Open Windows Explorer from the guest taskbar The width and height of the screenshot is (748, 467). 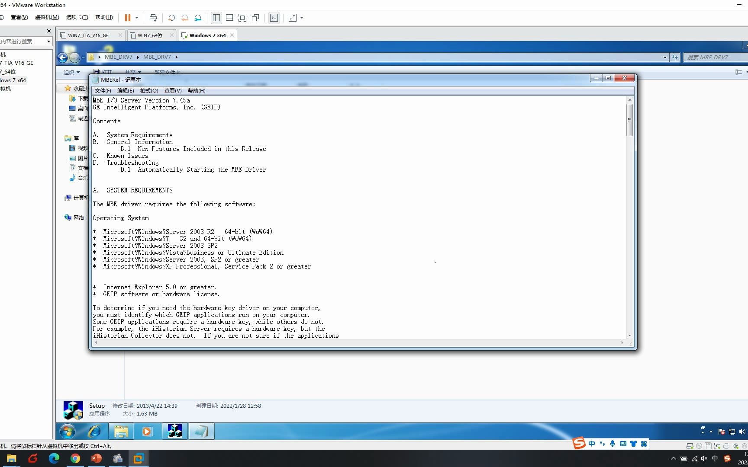point(121,431)
